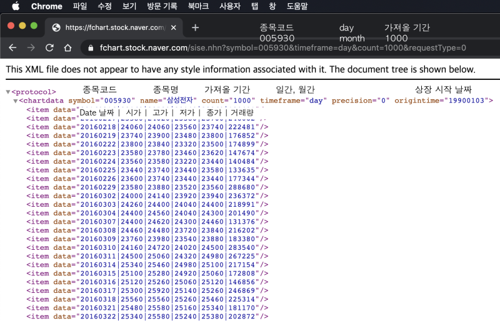Click the 20160309 item data row
The width and height of the screenshot is (500, 321).
click(x=147, y=239)
